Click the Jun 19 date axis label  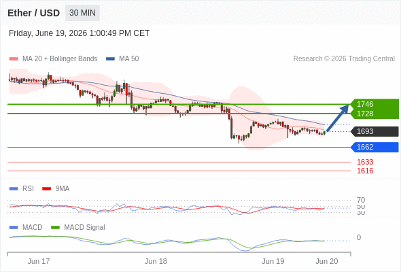pos(273,261)
